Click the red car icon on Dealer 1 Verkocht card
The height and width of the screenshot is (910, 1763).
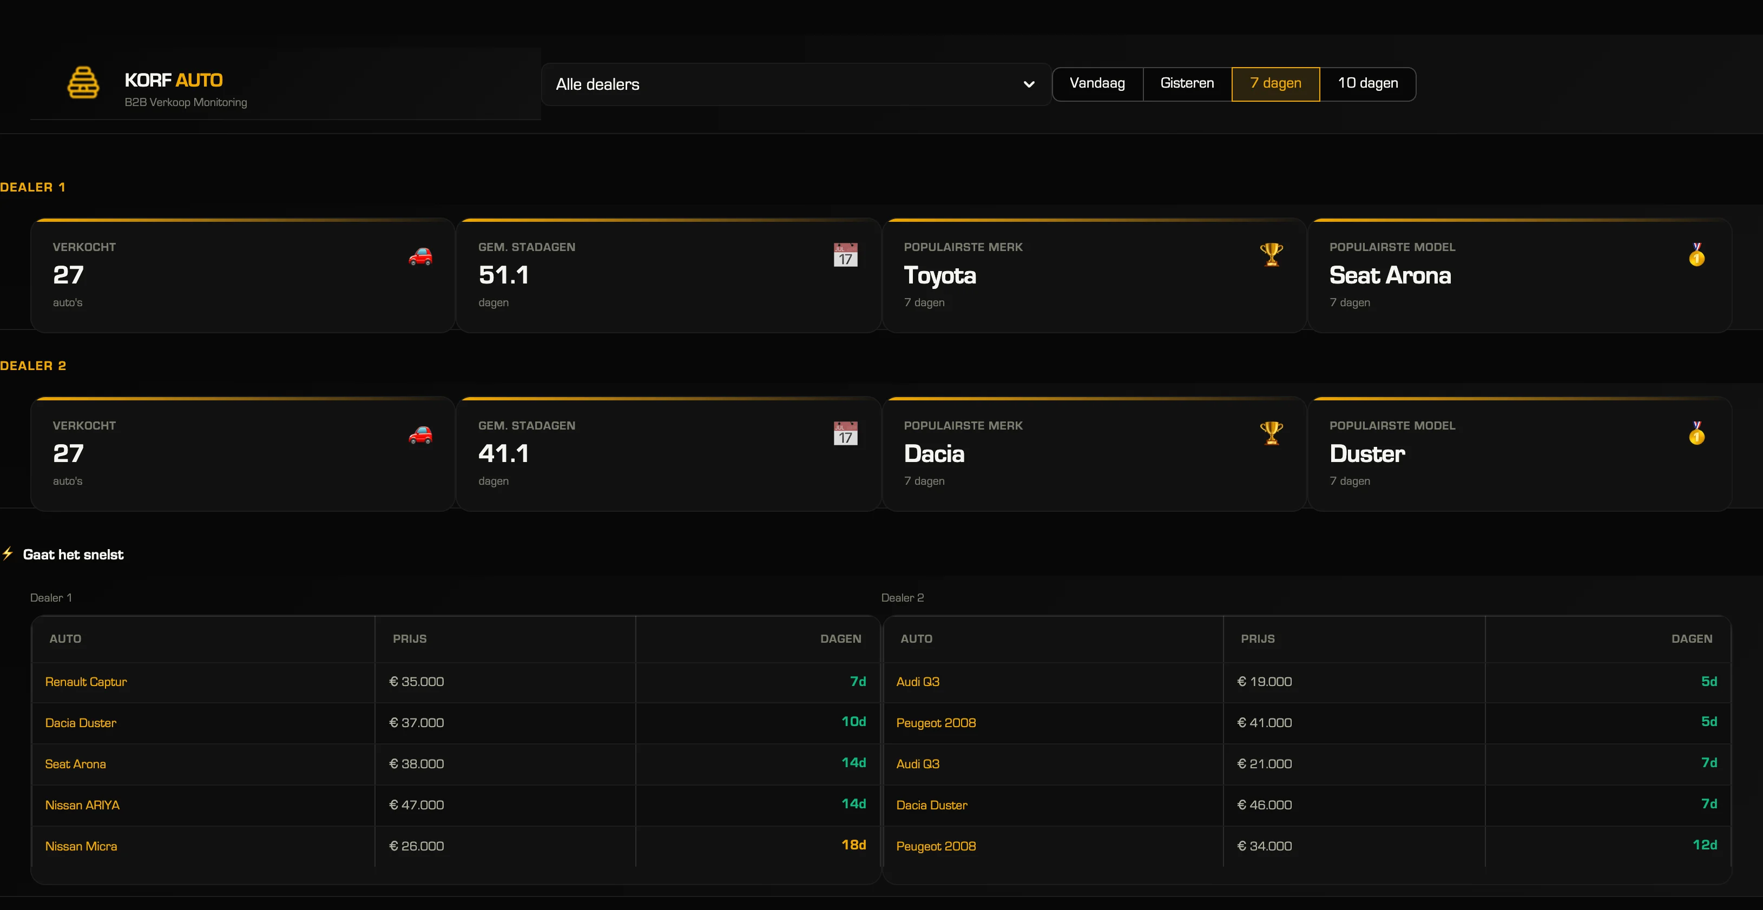pos(422,256)
